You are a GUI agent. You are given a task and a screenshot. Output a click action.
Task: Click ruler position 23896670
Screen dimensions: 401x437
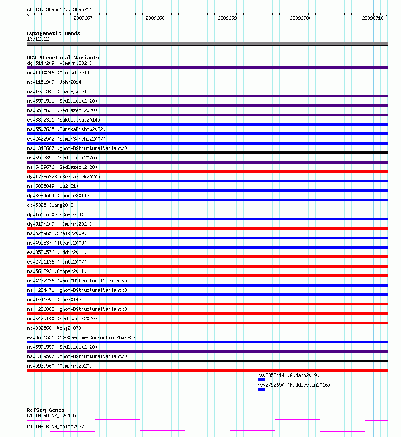pyautogui.click(x=84, y=18)
